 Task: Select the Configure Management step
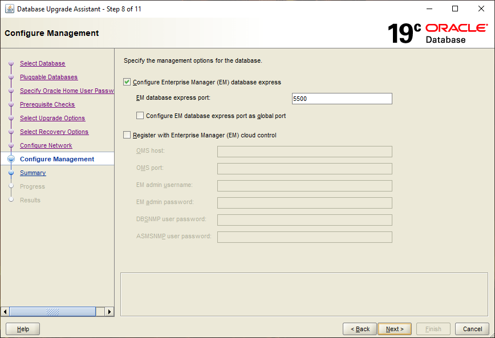point(57,159)
